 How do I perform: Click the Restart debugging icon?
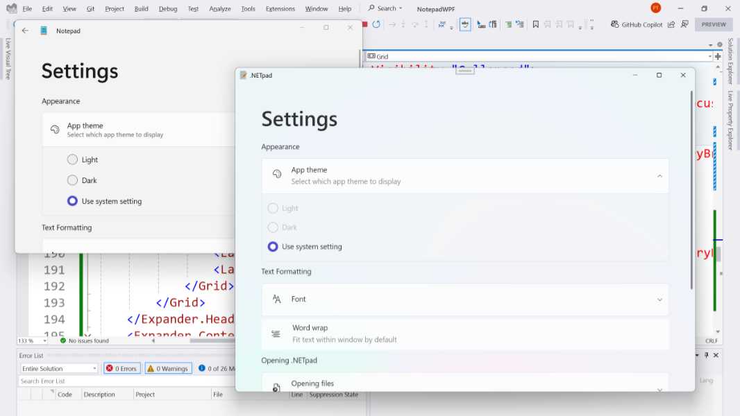point(376,24)
